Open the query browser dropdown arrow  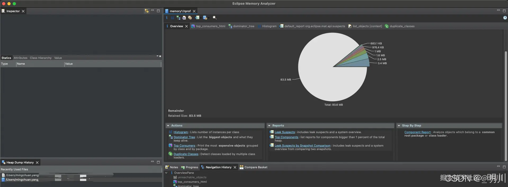click(209, 18)
